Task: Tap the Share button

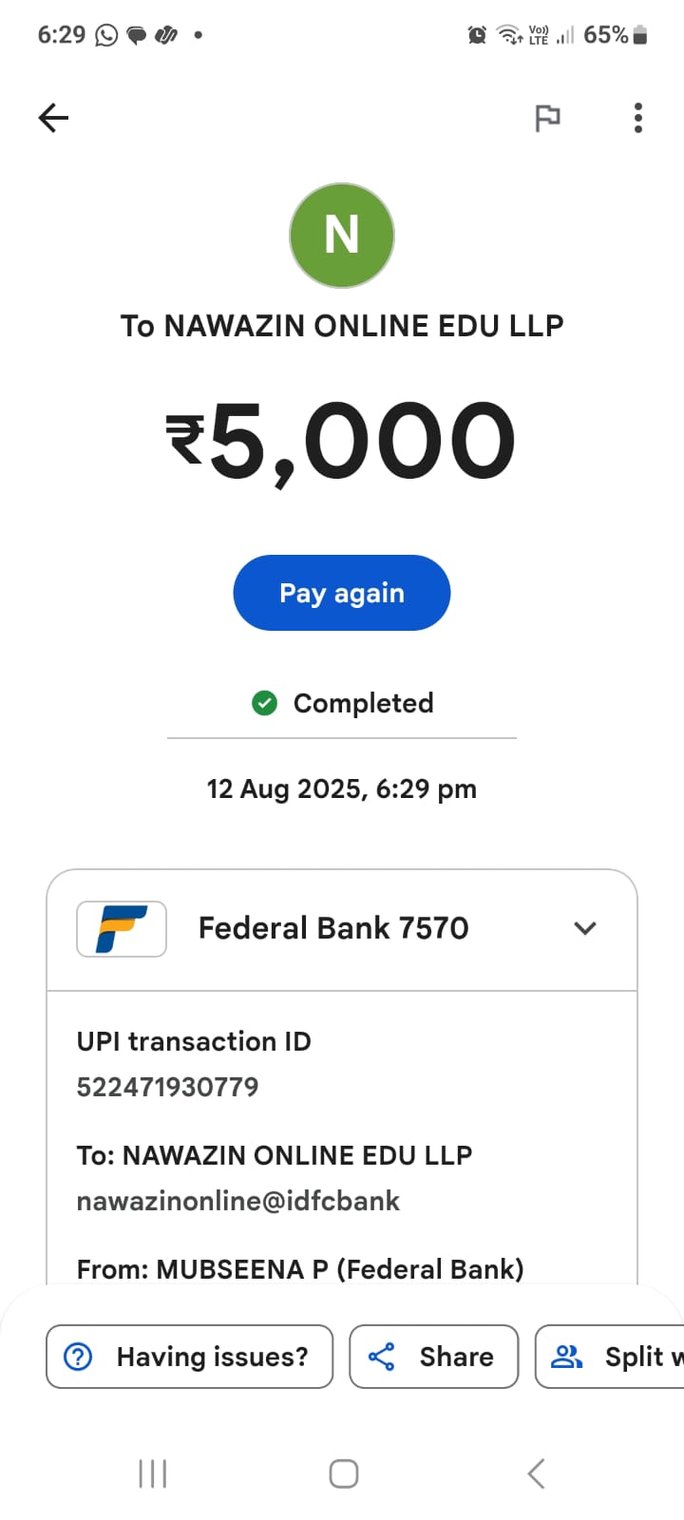Action: click(x=434, y=1357)
